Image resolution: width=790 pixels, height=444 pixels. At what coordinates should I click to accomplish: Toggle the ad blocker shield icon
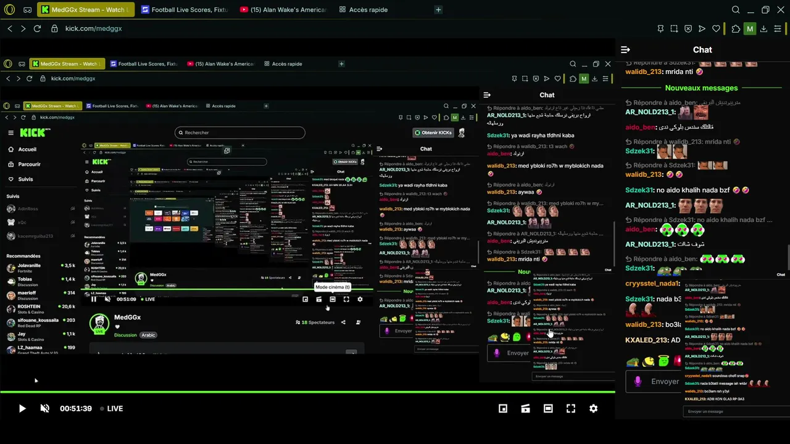[688, 28]
